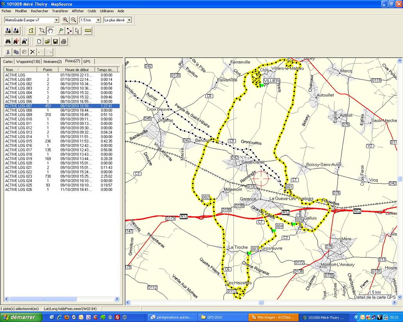Viewport: 403px width, 322px height.
Task: Select ACTIVE LOG 009 track row
Action: (62, 115)
